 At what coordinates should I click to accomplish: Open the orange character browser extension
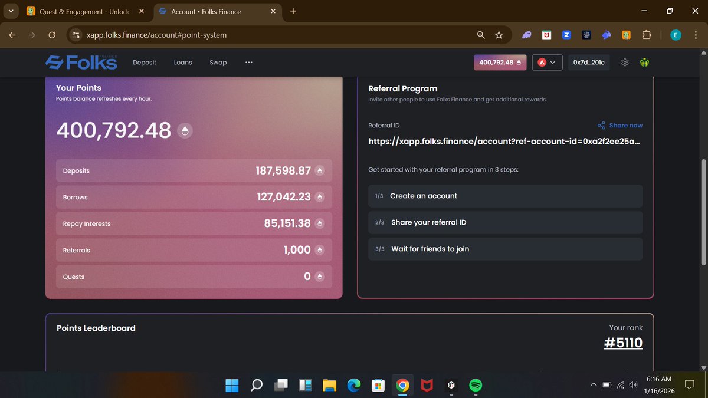click(x=625, y=35)
